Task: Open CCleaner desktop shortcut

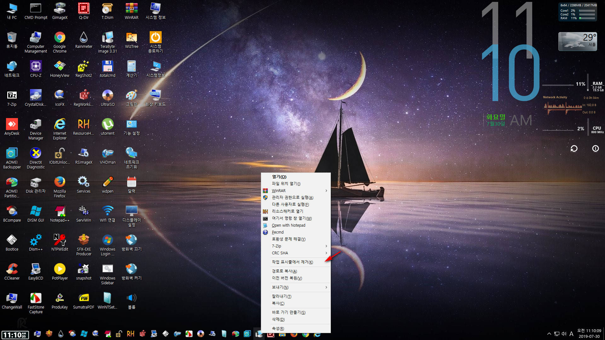Action: pyautogui.click(x=12, y=272)
